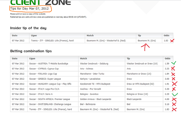Click the 3.10 odds value
181x117 pixels.
(167, 104)
